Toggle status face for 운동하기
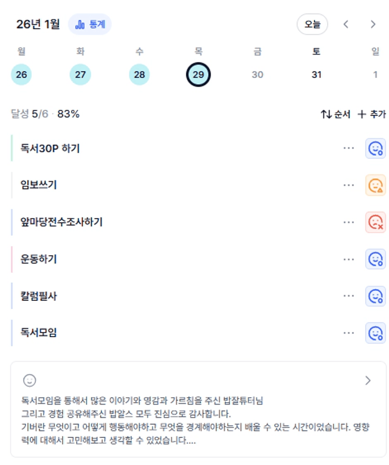The image size is (389, 465). (375, 259)
